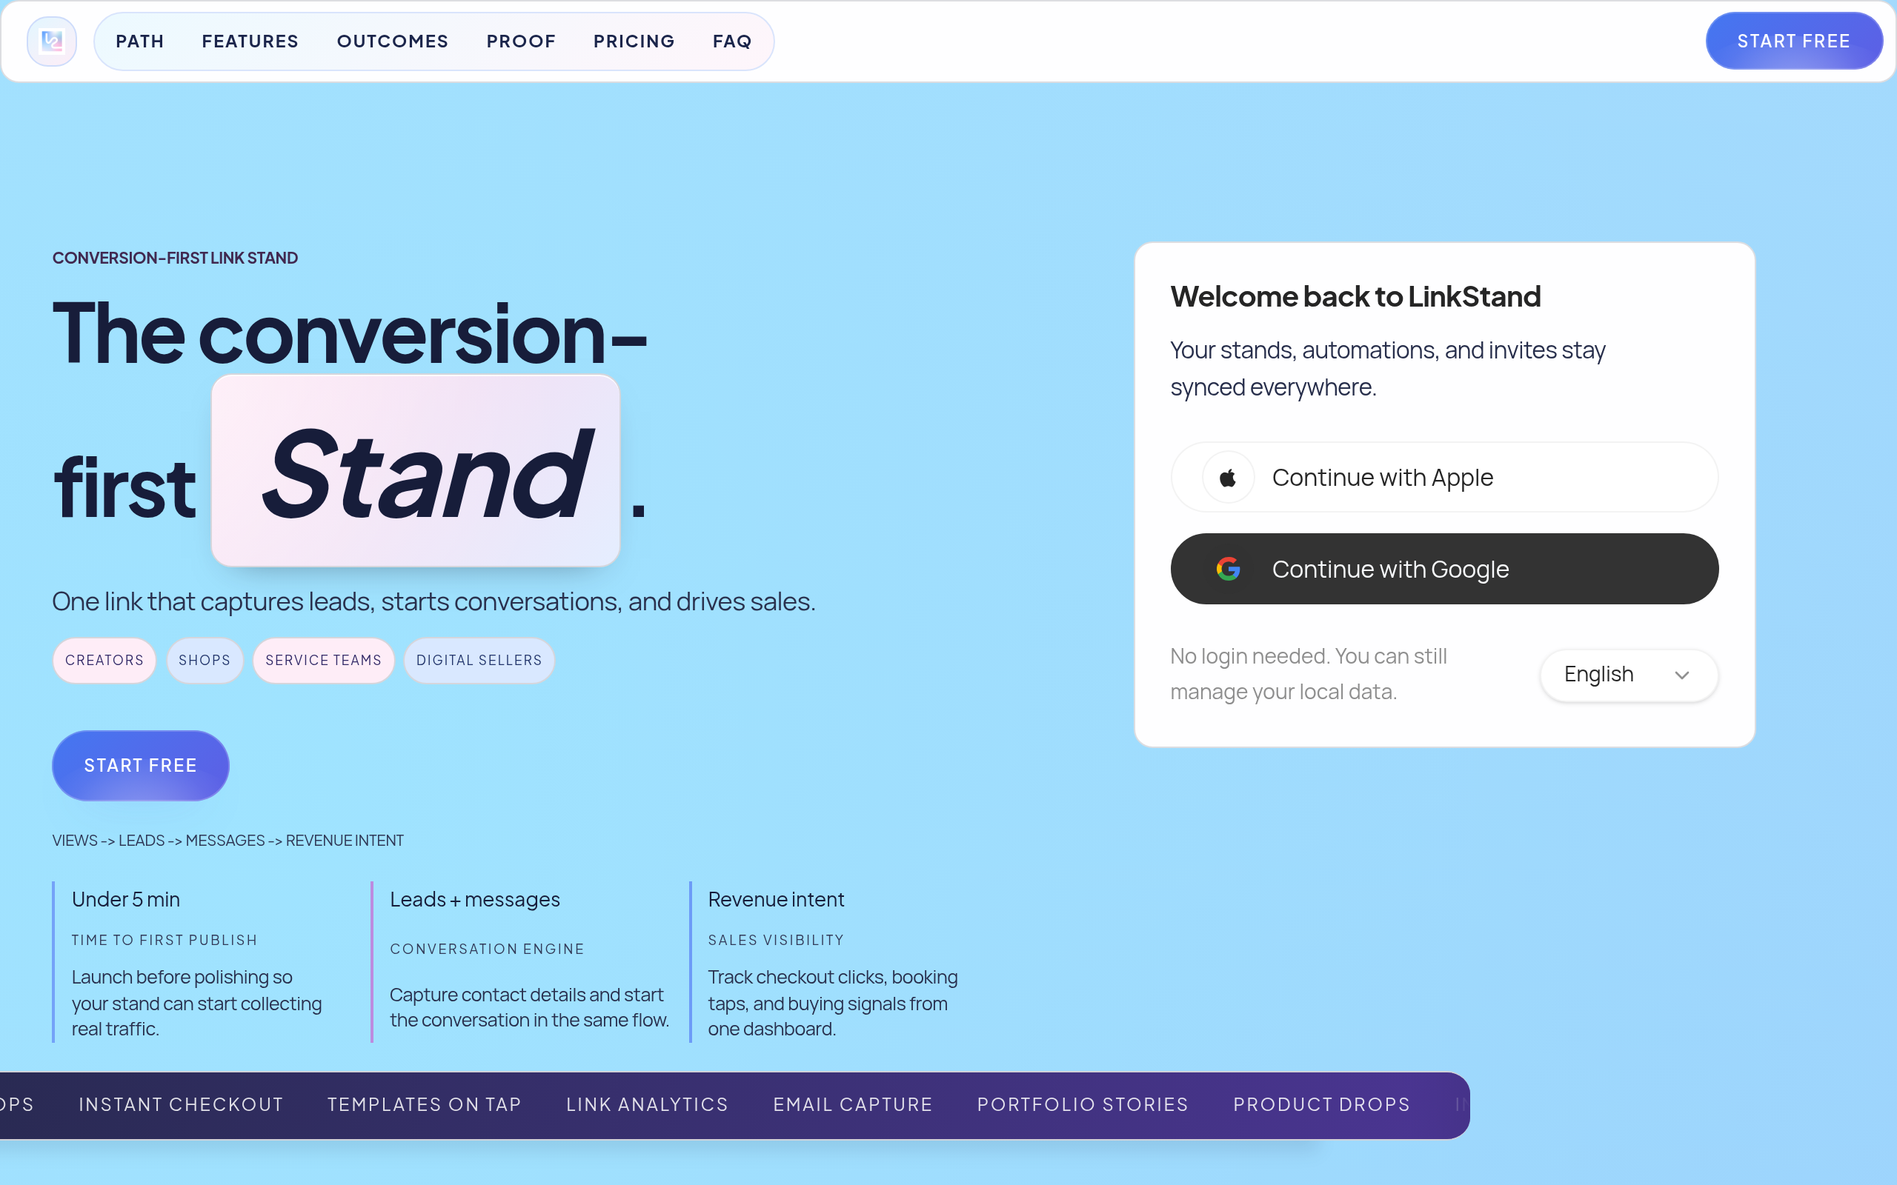Click the PROOF navigation link
The image size is (1897, 1185).
click(521, 41)
